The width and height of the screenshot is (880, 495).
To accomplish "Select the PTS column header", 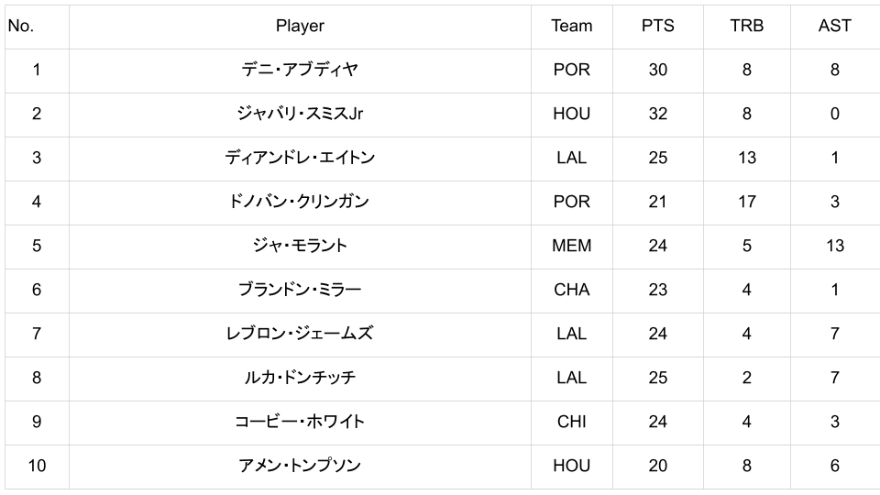I will pyautogui.click(x=657, y=27).
